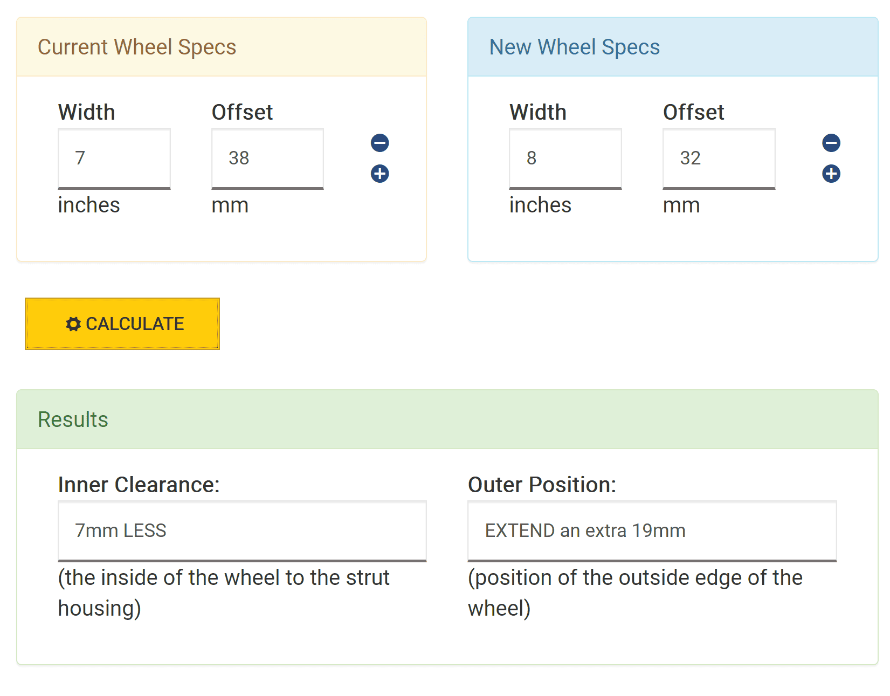Click the Width label under Current Wheel Specs
Screen dimensions: 890x696
pyautogui.click(x=86, y=112)
